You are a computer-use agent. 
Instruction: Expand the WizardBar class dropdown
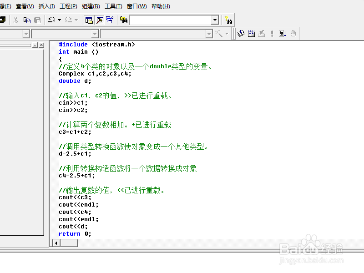26,34
